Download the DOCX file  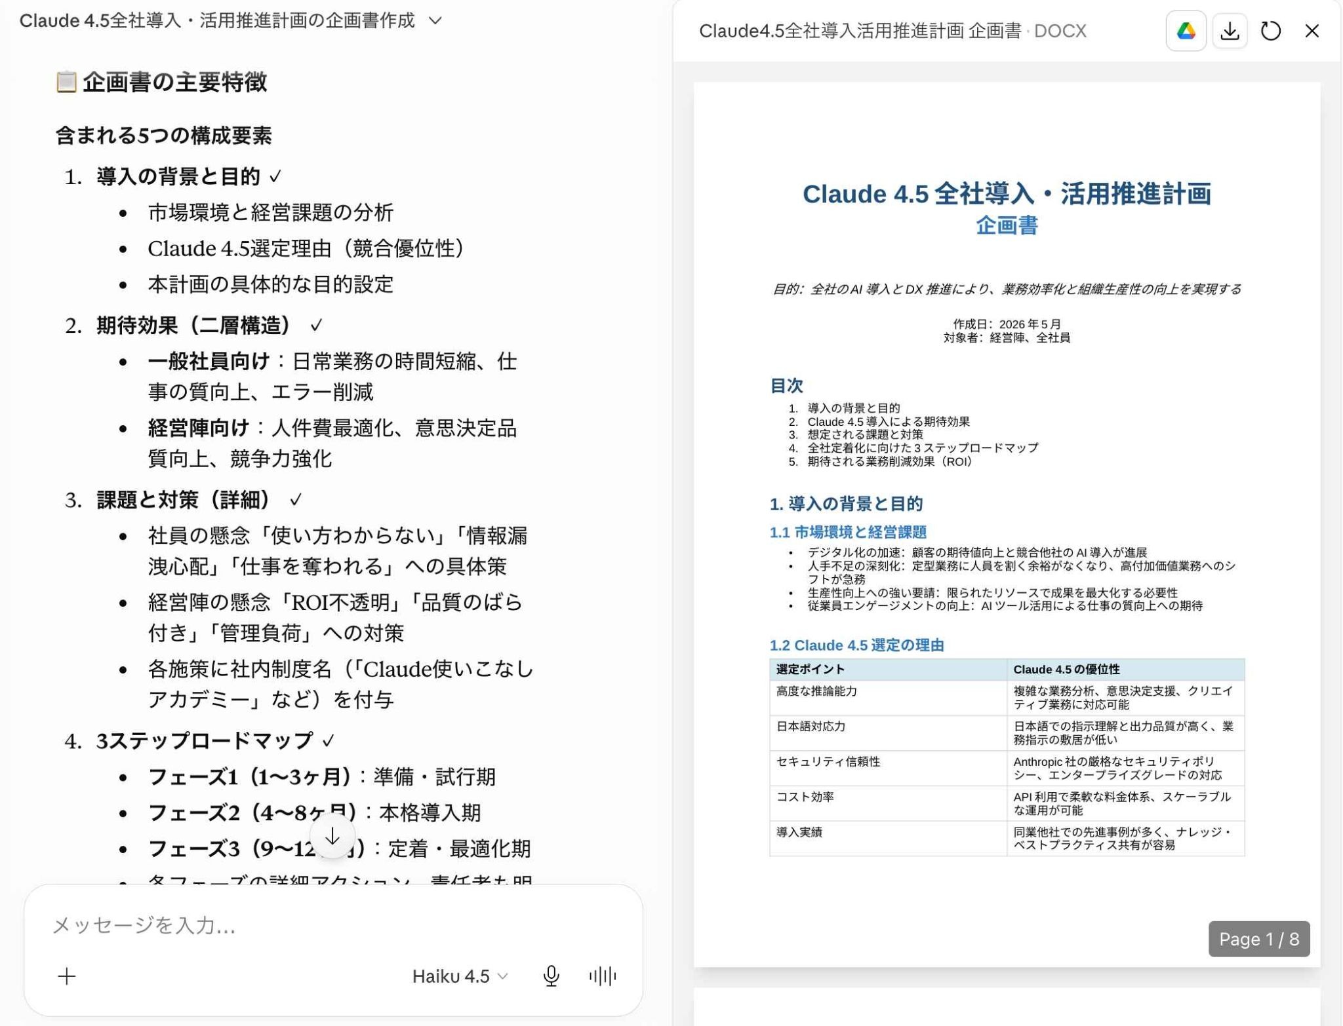[x=1230, y=31]
